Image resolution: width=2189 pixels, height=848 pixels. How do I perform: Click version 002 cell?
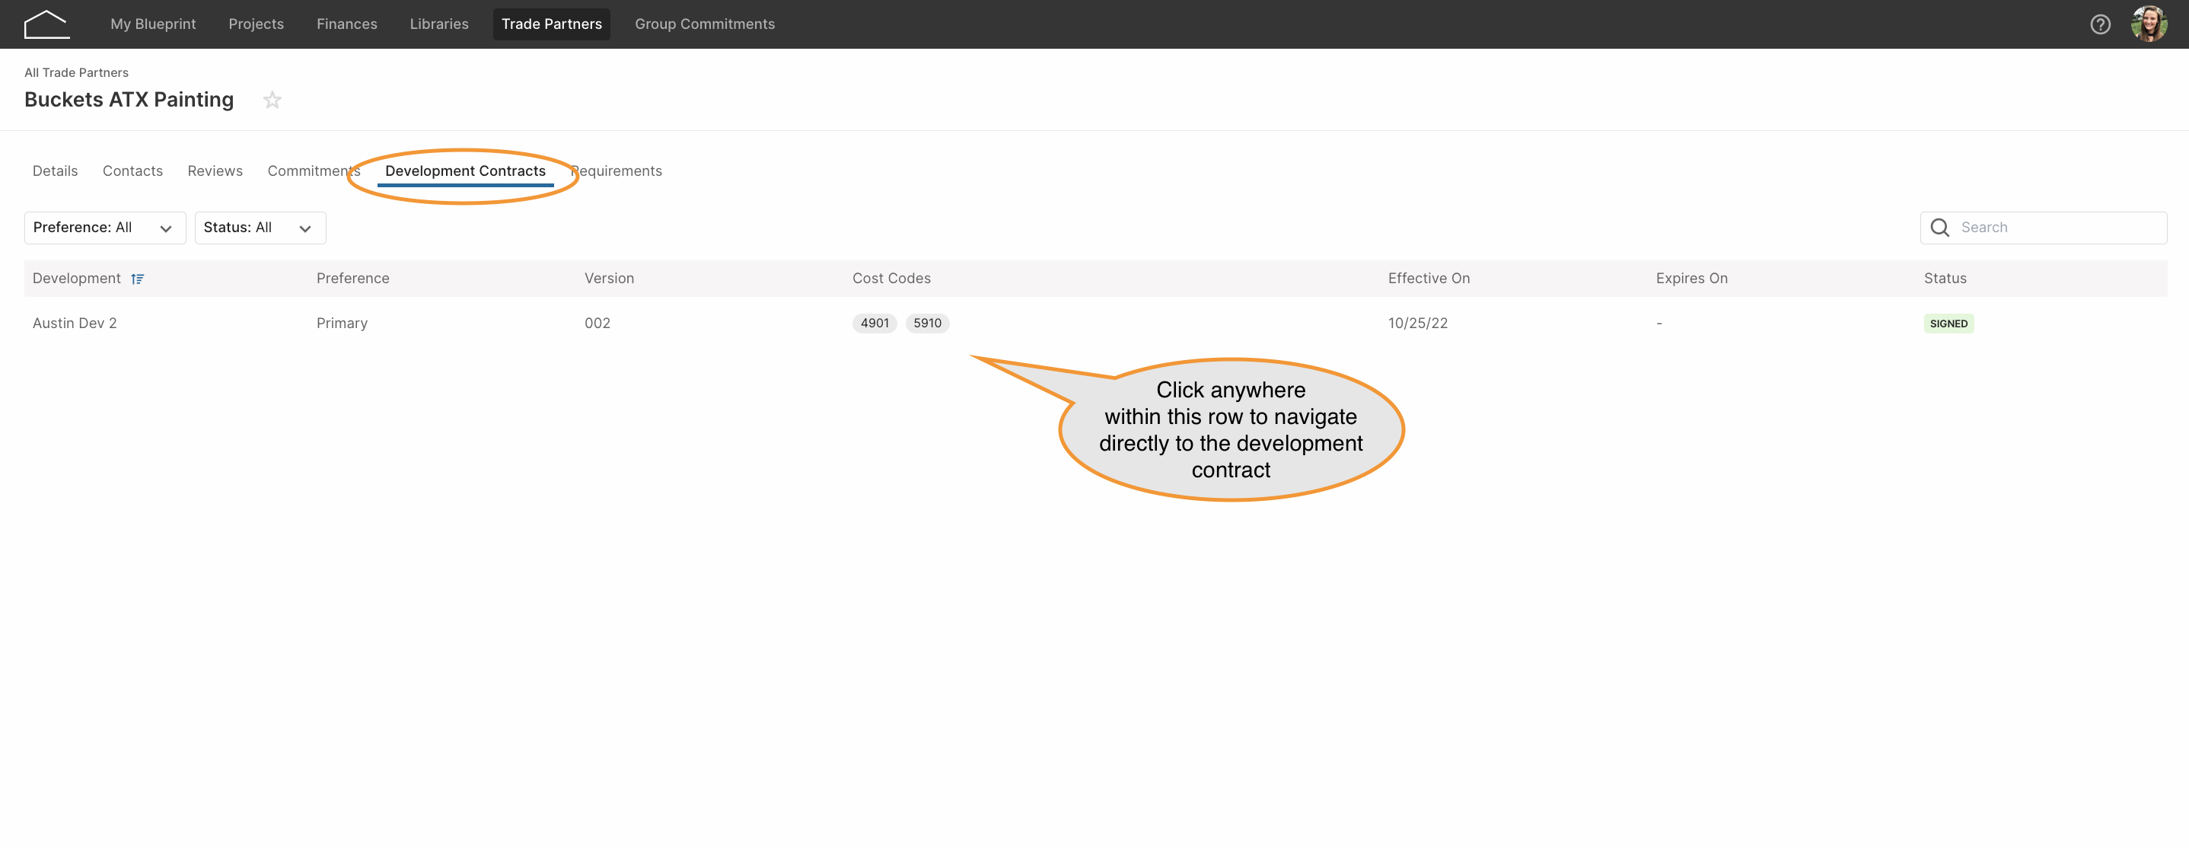597,323
